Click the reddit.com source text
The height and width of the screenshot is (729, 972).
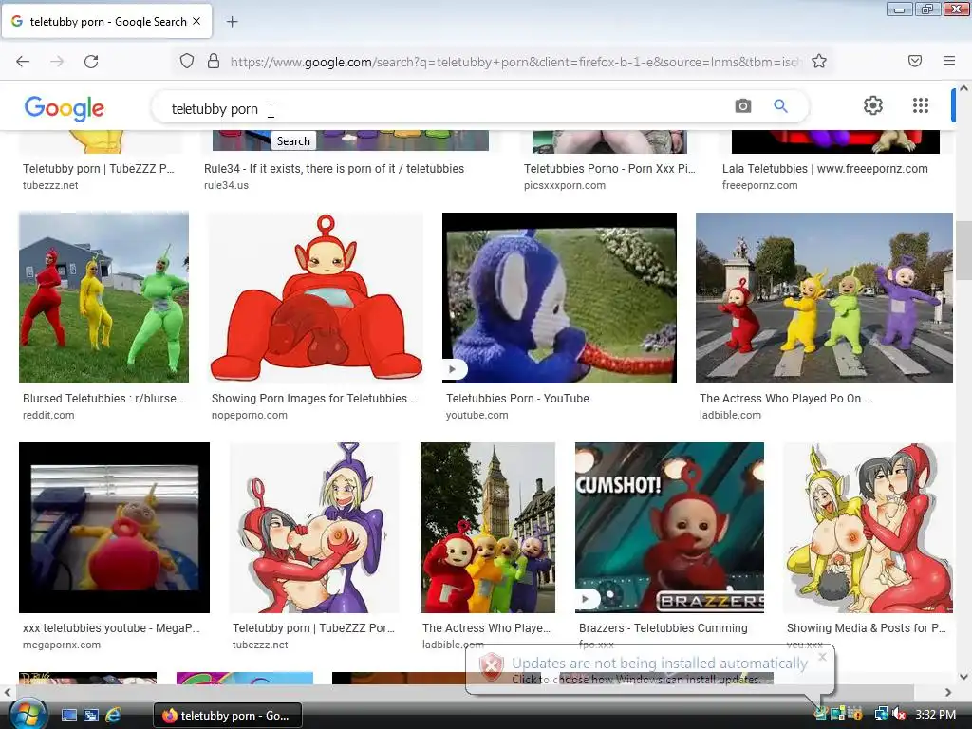click(x=48, y=416)
